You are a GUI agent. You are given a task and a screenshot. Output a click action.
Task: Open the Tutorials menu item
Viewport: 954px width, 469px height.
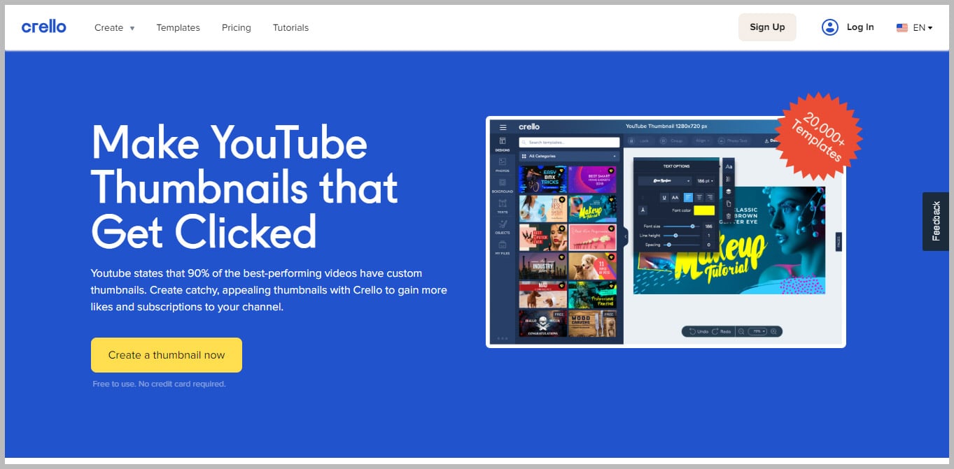(290, 28)
